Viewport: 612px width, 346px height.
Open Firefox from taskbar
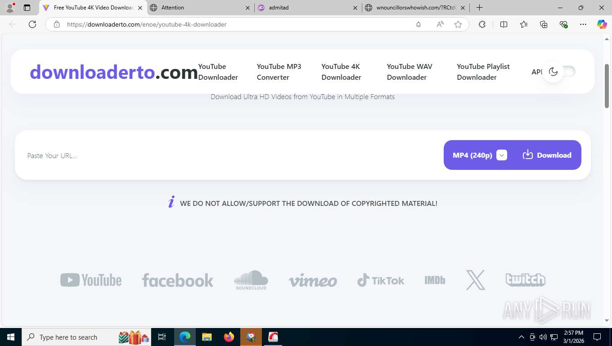(229, 337)
